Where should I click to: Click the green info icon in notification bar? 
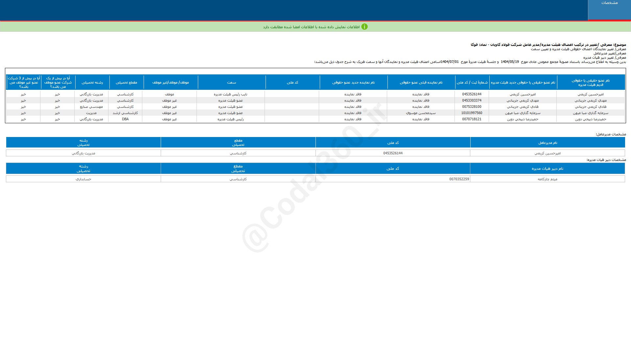click(364, 27)
